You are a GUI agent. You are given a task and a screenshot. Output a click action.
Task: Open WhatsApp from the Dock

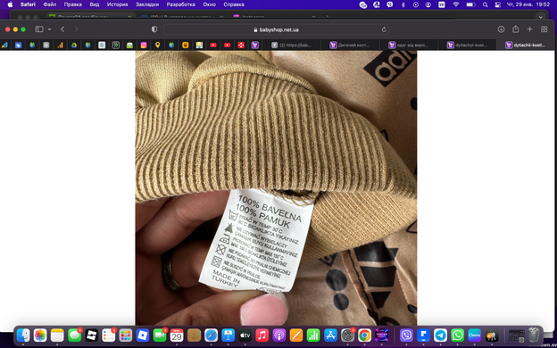pos(458,335)
